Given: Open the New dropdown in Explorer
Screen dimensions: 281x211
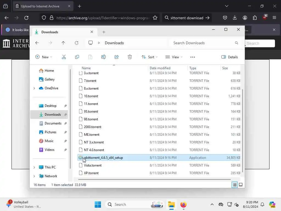Looking at the screenshot, I should pyautogui.click(x=44, y=57).
